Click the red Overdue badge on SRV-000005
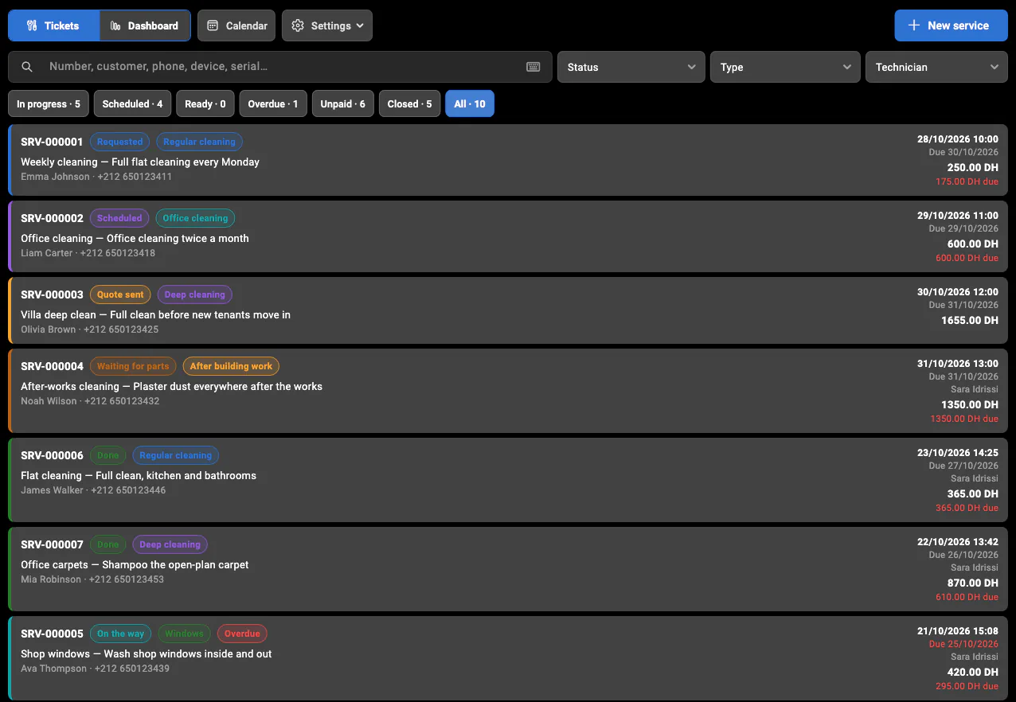The width and height of the screenshot is (1016, 702). point(242,634)
